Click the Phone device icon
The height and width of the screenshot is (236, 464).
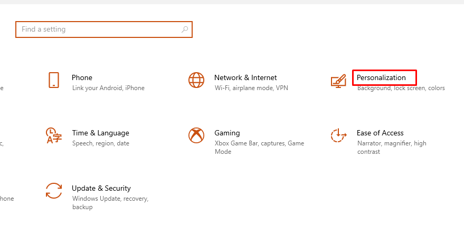(x=53, y=80)
